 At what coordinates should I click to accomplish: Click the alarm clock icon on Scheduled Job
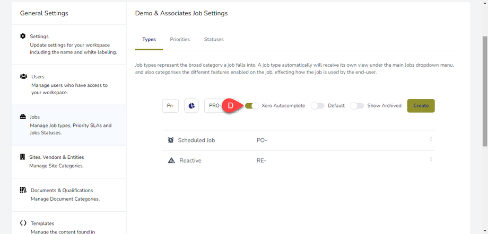pos(171,140)
